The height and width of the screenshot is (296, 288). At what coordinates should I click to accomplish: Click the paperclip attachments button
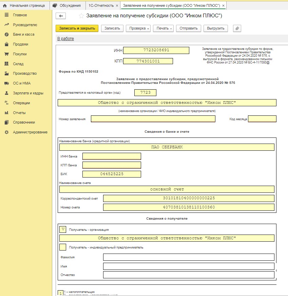coord(237,29)
